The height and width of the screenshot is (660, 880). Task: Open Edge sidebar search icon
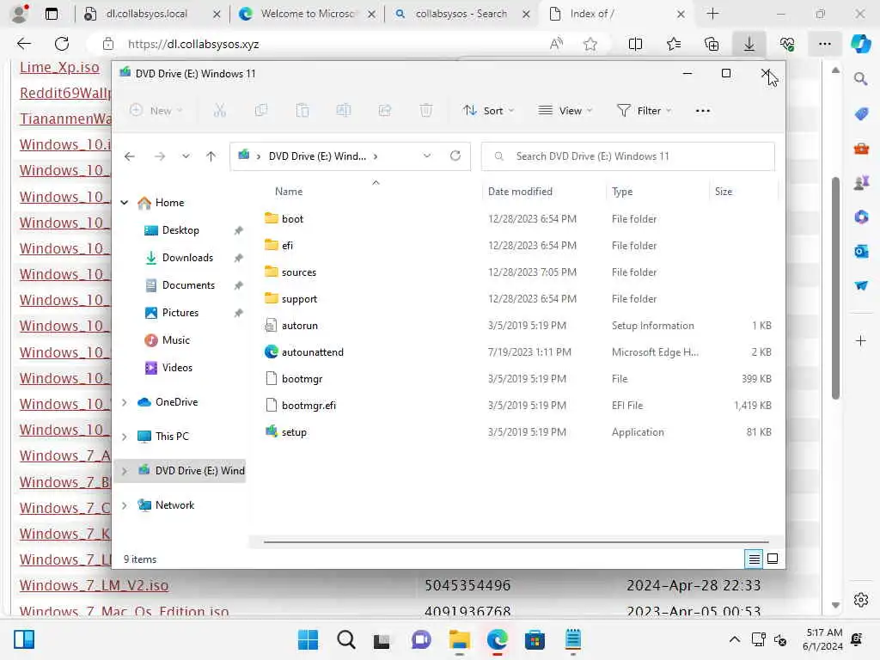(861, 79)
